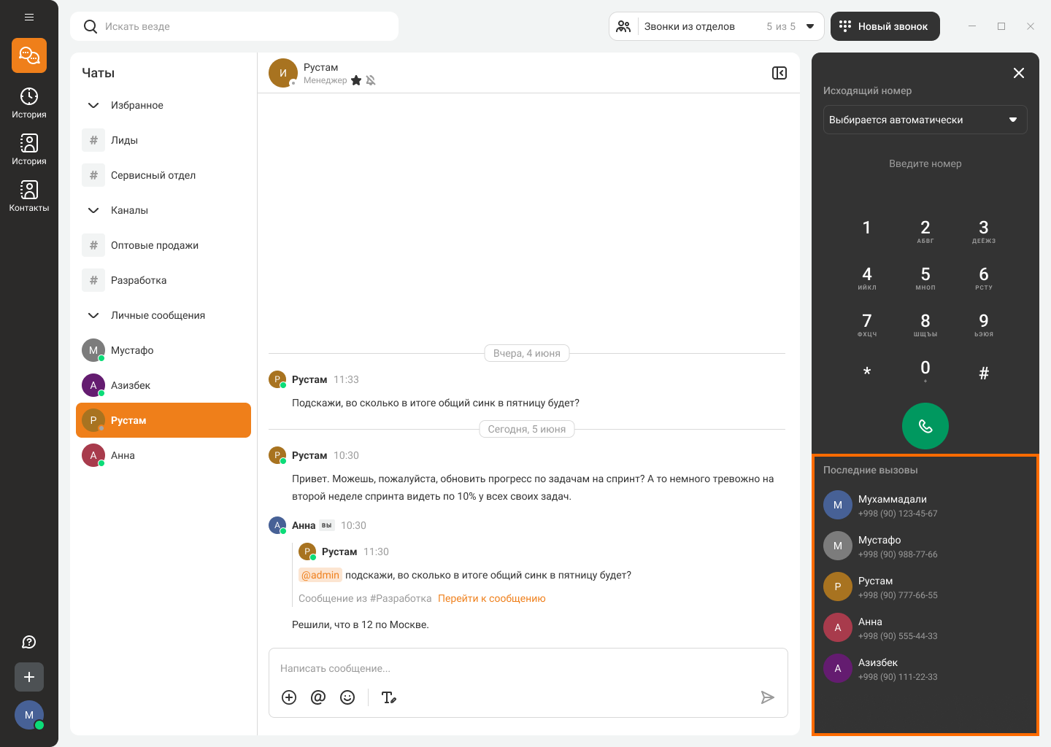Open chat with Азизбек
The width and height of the screenshot is (1051, 747).
pos(131,385)
